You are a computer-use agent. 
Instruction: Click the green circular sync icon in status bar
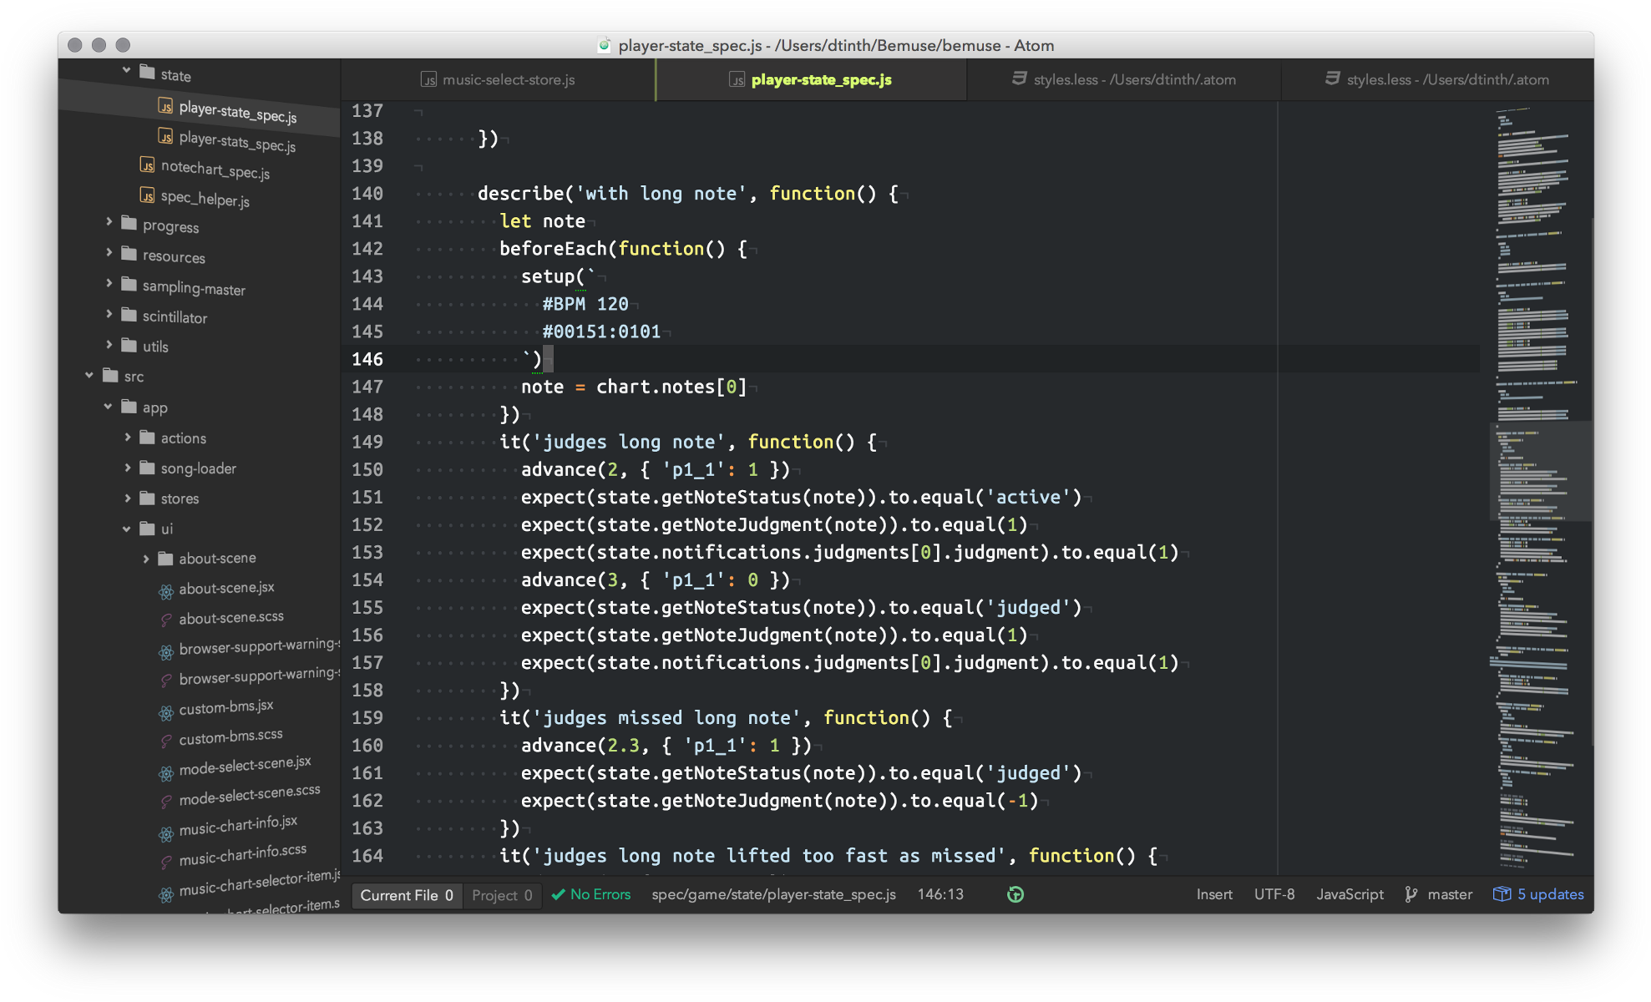click(x=1015, y=895)
